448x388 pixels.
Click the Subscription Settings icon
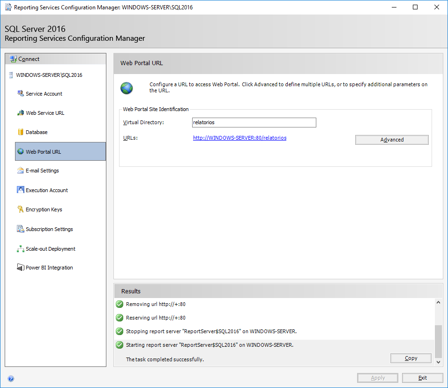click(x=21, y=229)
